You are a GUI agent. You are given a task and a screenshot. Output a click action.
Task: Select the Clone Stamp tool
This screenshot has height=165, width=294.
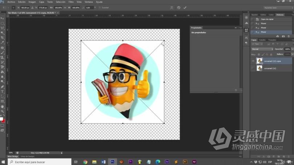tap(2, 58)
